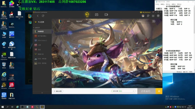Open Task View on taskbar
Image resolution: width=195 pixels, height=109 pixels.
[12, 107]
